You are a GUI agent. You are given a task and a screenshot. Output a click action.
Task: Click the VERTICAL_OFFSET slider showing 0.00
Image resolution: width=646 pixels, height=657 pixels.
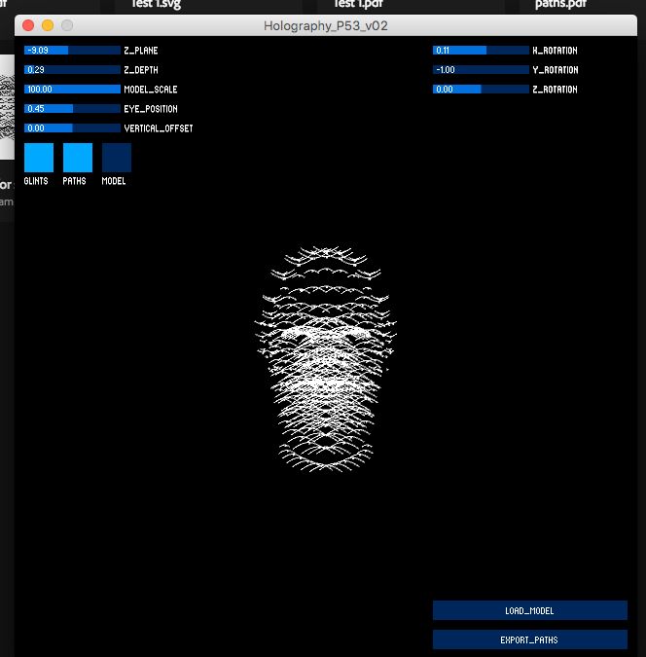click(x=72, y=128)
